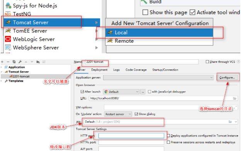
Task: Click the folder icon in URL field
Action: tap(235, 99)
